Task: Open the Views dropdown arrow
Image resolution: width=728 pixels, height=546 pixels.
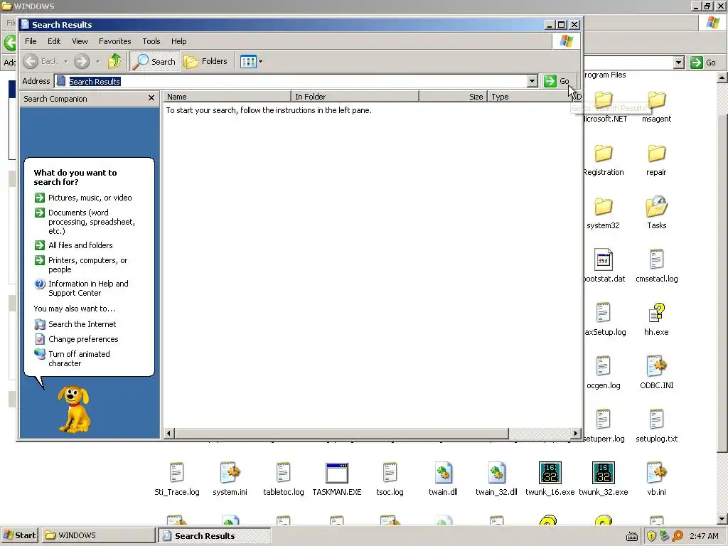Action: click(260, 61)
